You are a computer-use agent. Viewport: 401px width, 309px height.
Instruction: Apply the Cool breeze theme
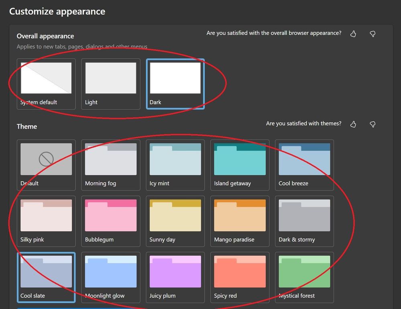point(304,165)
